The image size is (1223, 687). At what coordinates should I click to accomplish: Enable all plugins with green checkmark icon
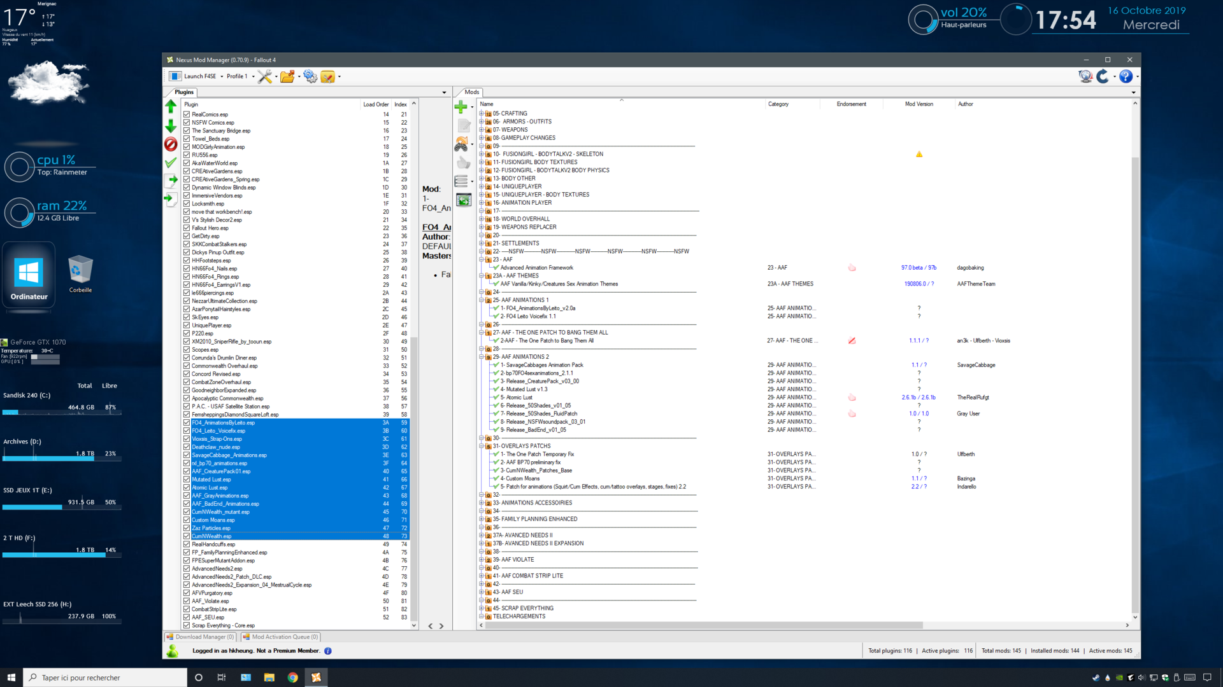[171, 162]
